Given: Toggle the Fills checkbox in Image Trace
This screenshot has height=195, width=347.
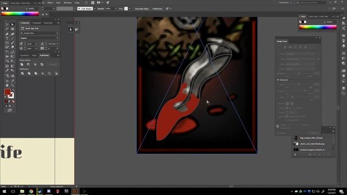Looking at the screenshot, I should (287, 108).
